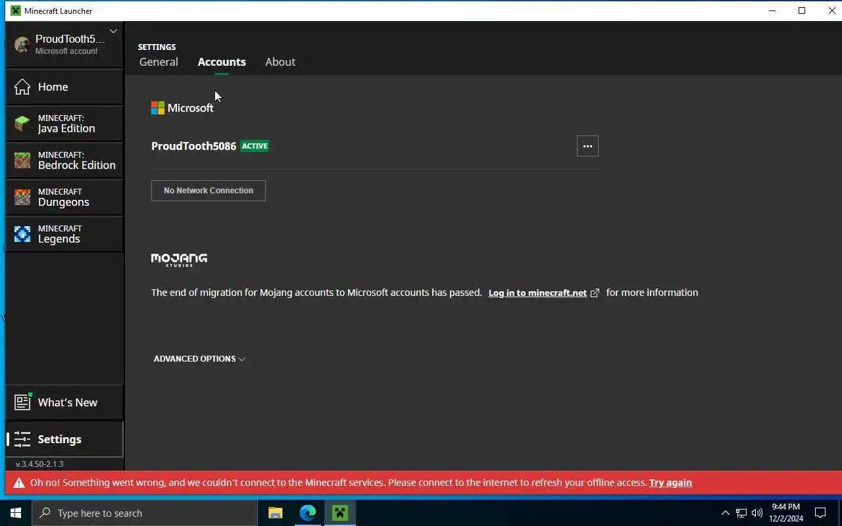Select Minecraft: Bedrock Edition entry

(64, 160)
